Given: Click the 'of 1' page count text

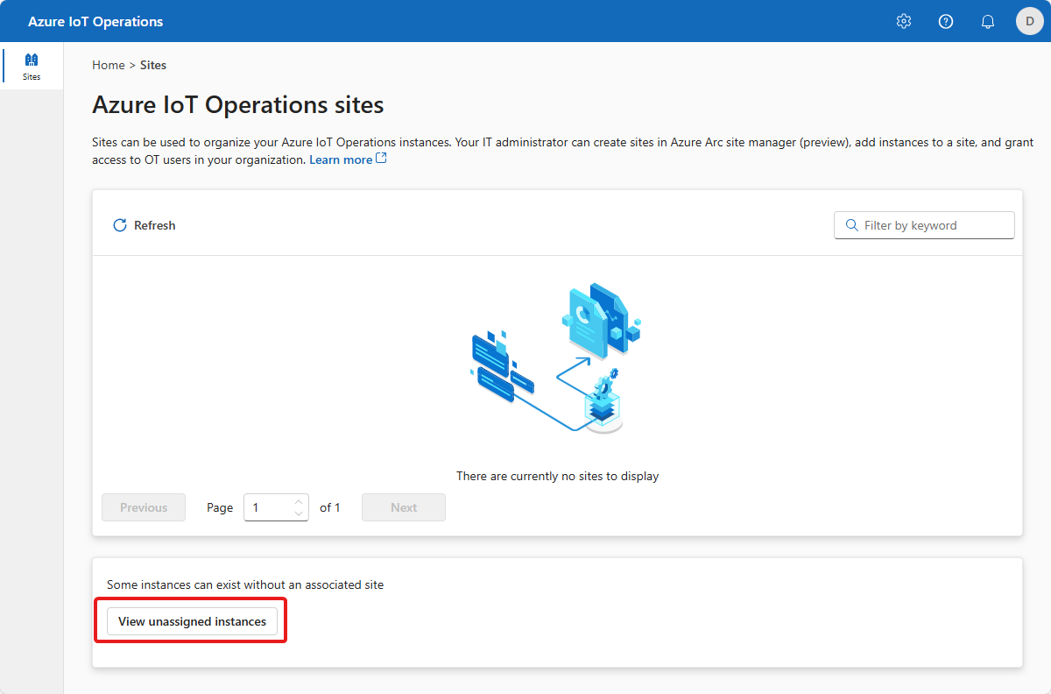Looking at the screenshot, I should [x=330, y=507].
